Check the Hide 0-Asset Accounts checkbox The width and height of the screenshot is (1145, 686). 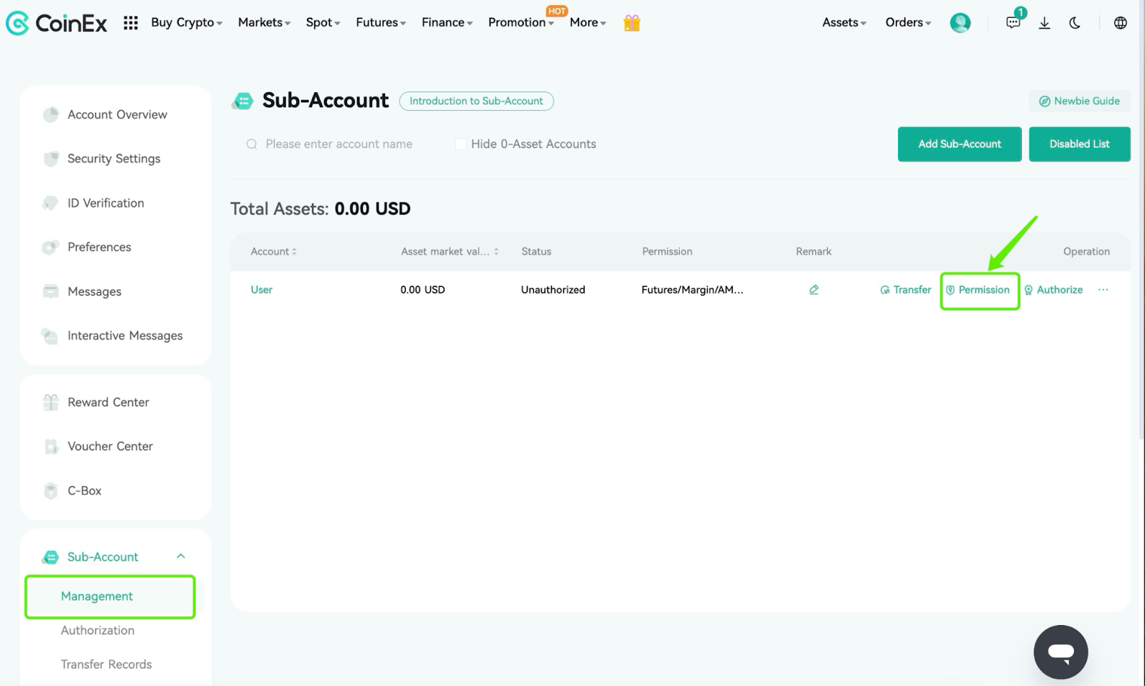tap(461, 144)
